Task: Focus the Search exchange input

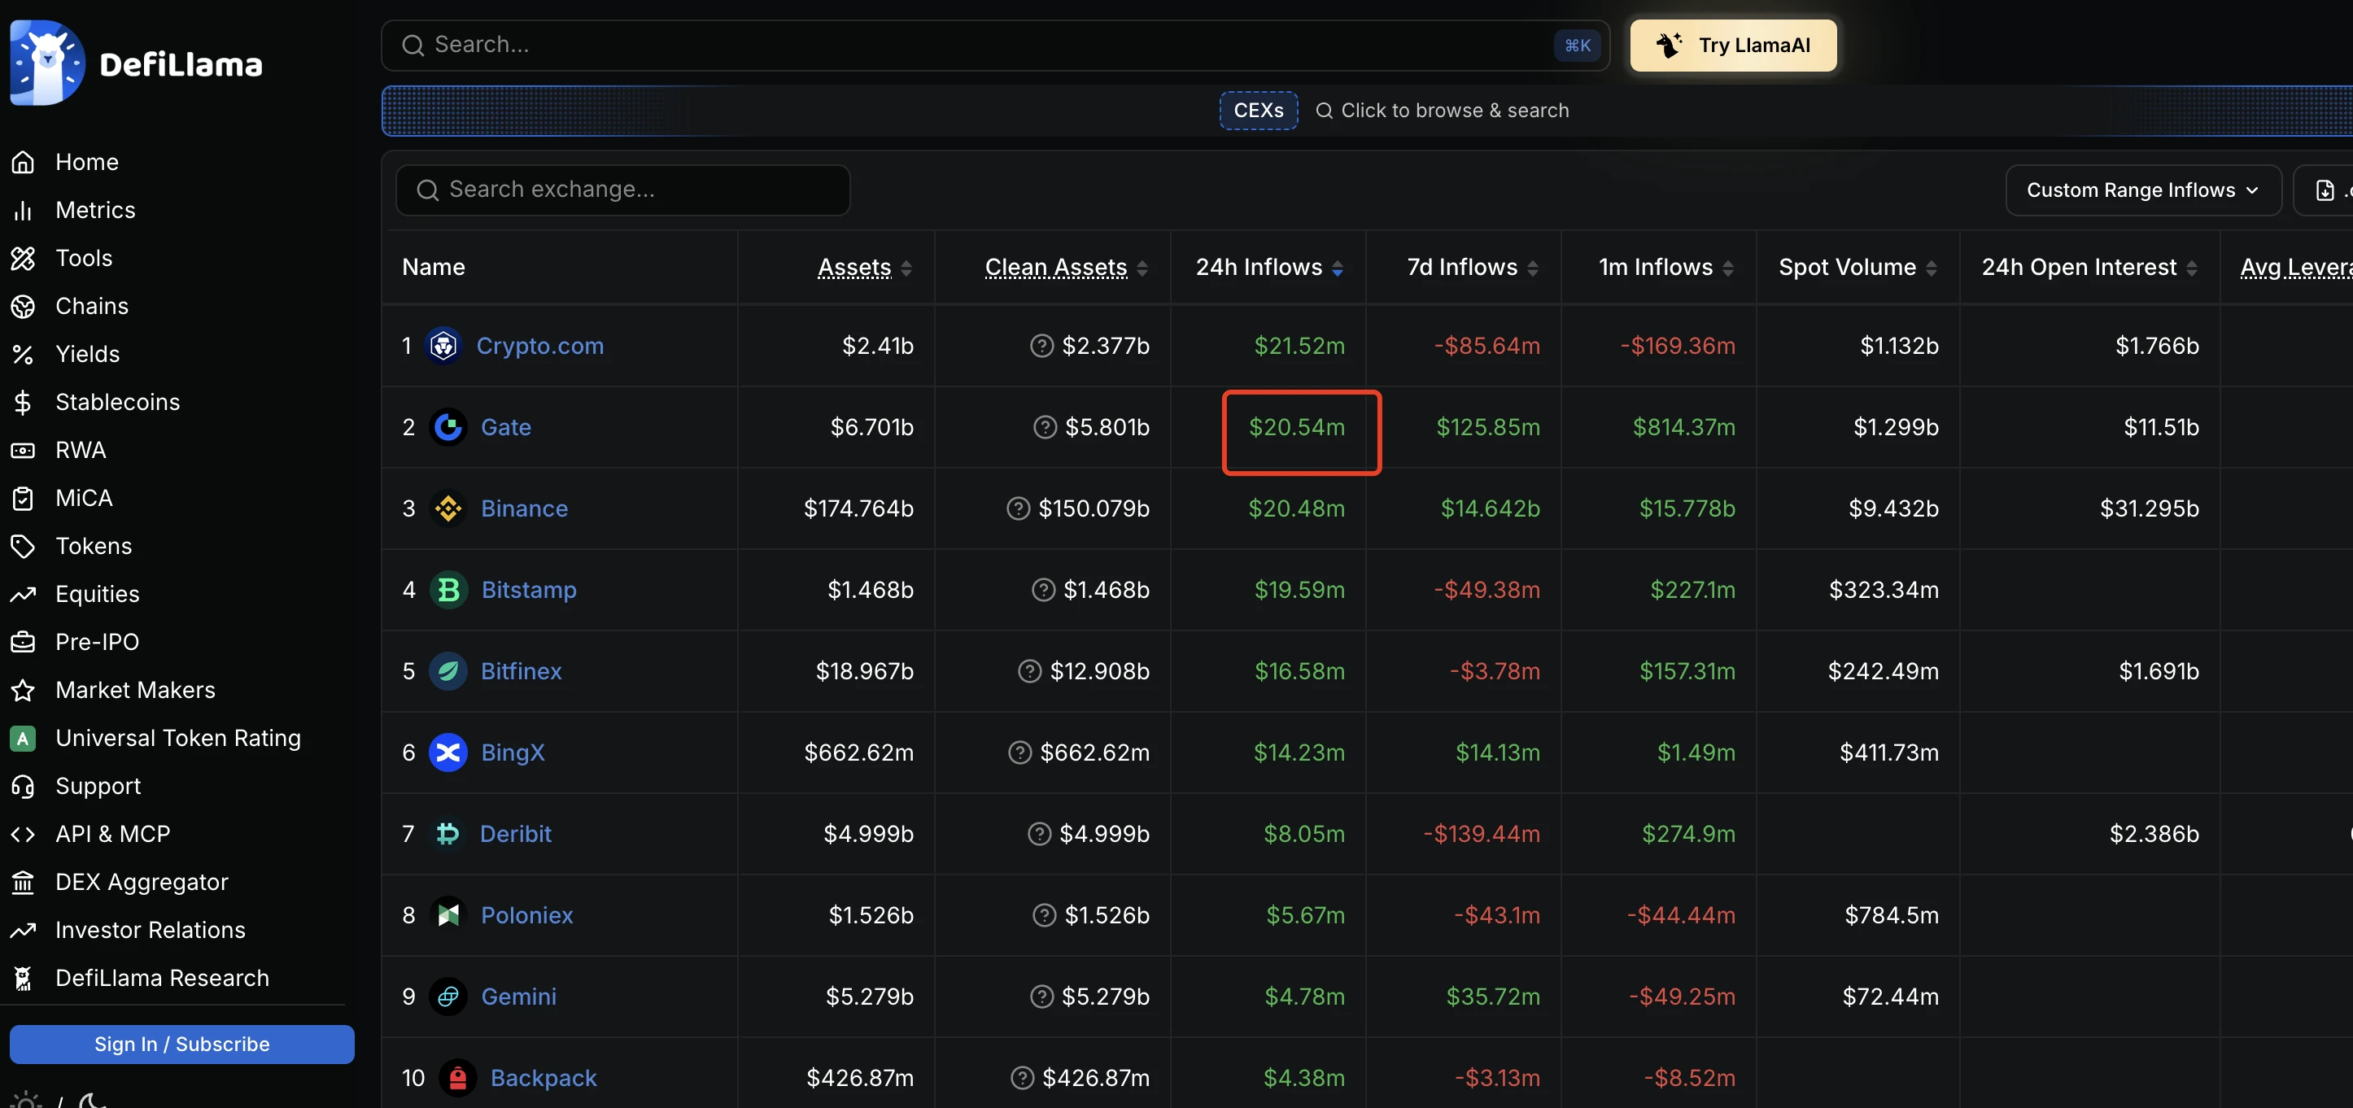Action: click(622, 190)
